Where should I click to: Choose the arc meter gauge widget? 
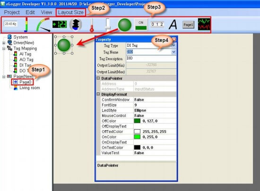click(x=43, y=25)
